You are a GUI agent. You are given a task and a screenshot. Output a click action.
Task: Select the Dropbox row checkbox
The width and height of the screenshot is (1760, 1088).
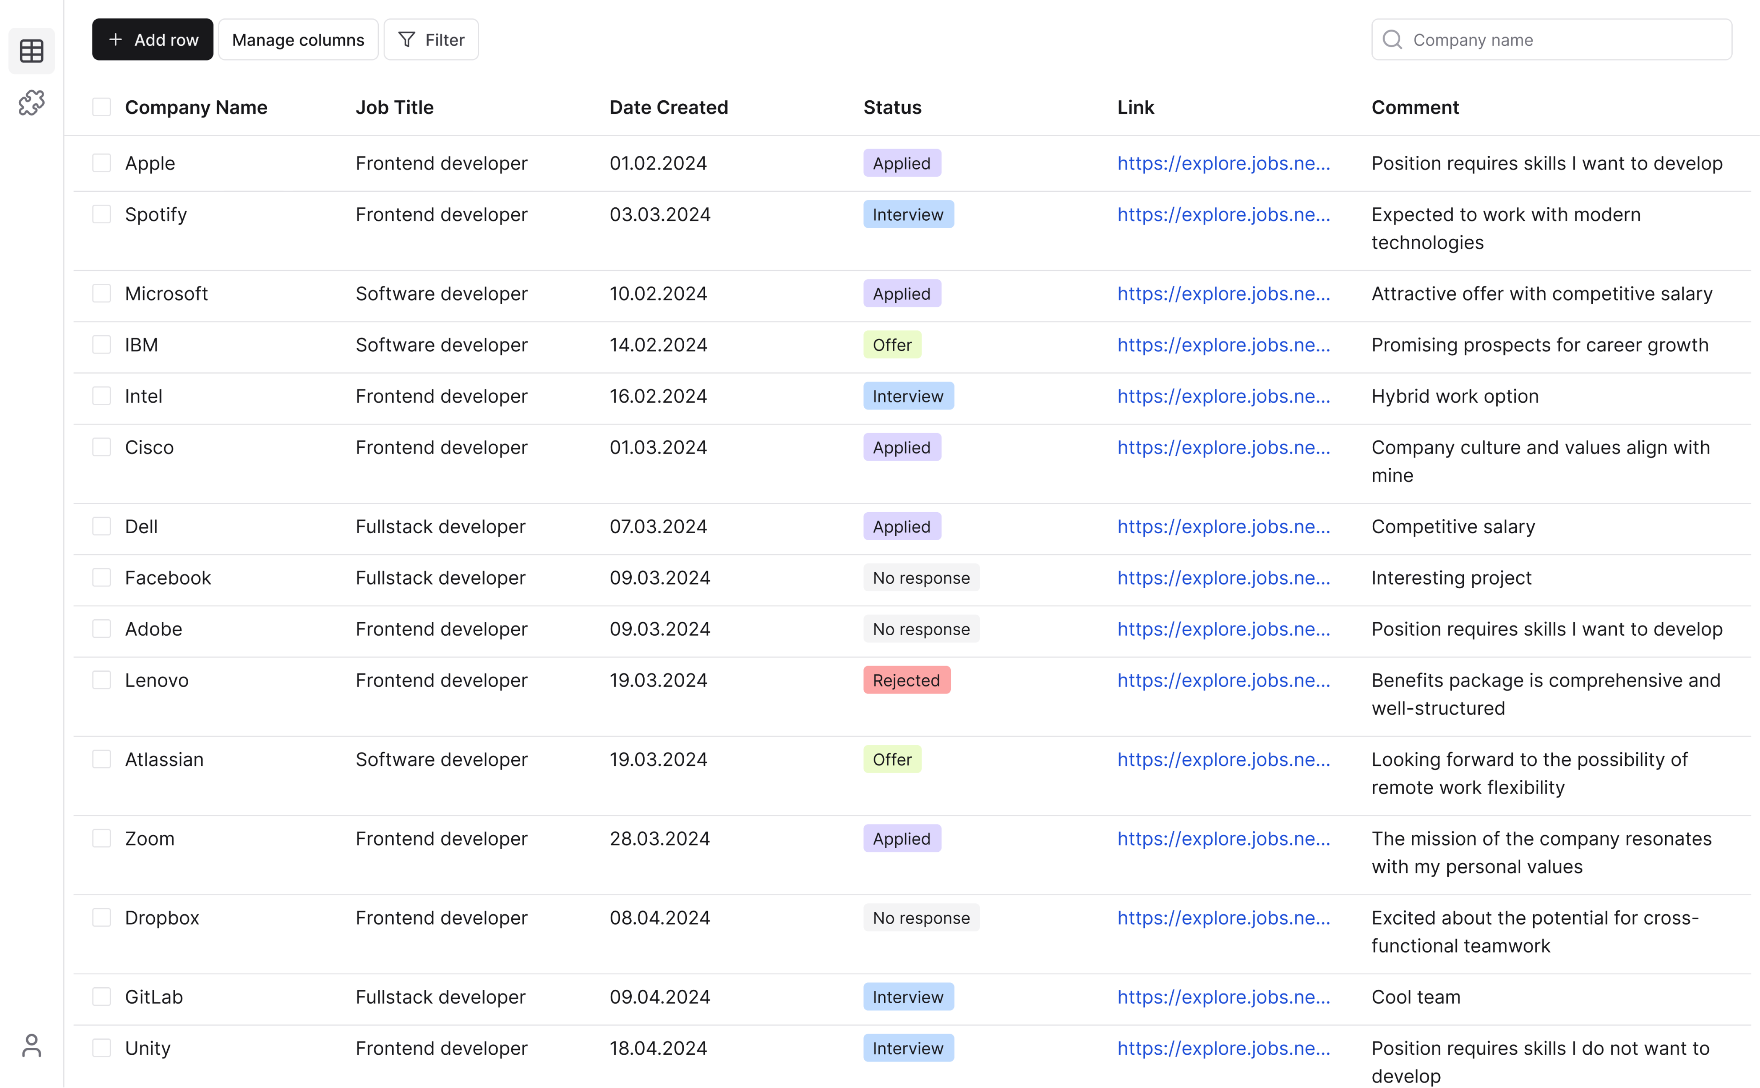point(102,917)
